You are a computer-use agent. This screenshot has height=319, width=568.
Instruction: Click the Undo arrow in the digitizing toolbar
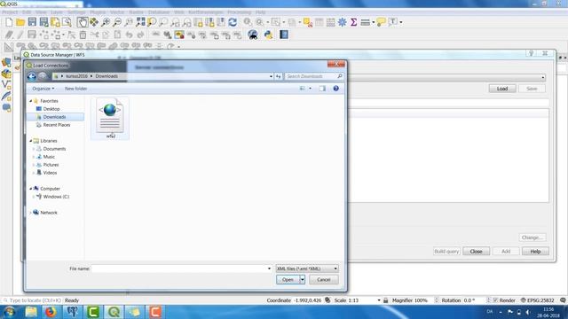(x=129, y=35)
